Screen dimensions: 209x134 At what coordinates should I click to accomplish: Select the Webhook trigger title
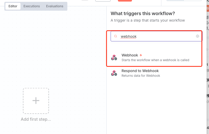tap(130, 55)
